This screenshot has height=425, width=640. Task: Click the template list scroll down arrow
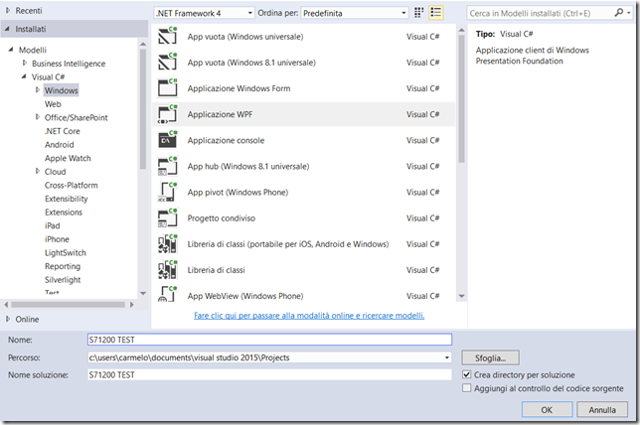462,296
